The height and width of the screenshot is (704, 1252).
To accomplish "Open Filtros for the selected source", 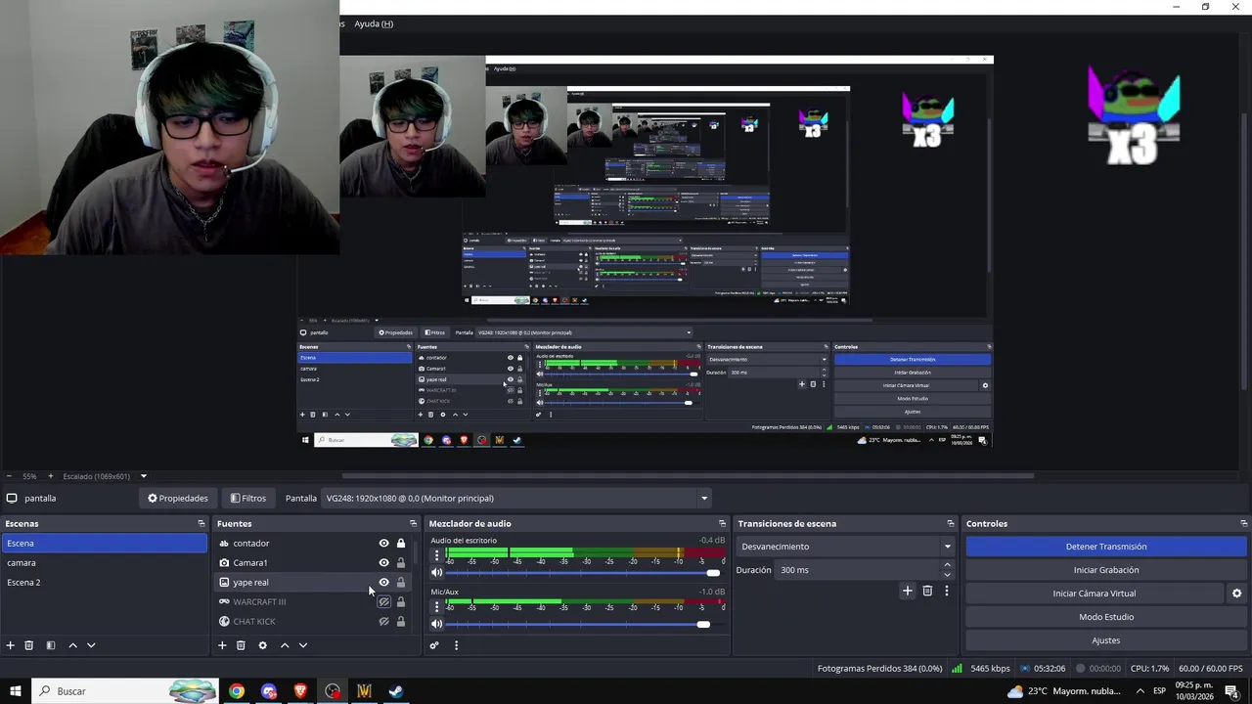I will pos(248,499).
